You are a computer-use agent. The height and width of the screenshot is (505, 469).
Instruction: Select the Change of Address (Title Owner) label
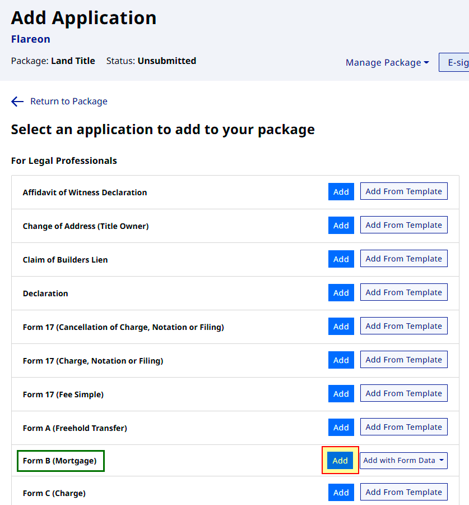pos(86,226)
